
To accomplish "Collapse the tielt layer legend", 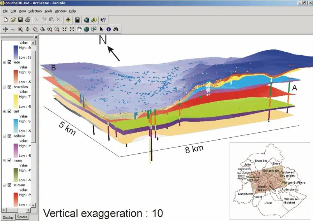I will click(x=4, y=111).
